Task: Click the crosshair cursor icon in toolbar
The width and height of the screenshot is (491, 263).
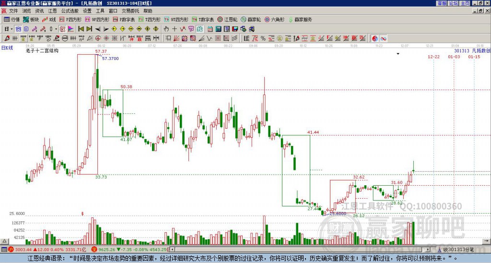Action: tap(175, 29)
